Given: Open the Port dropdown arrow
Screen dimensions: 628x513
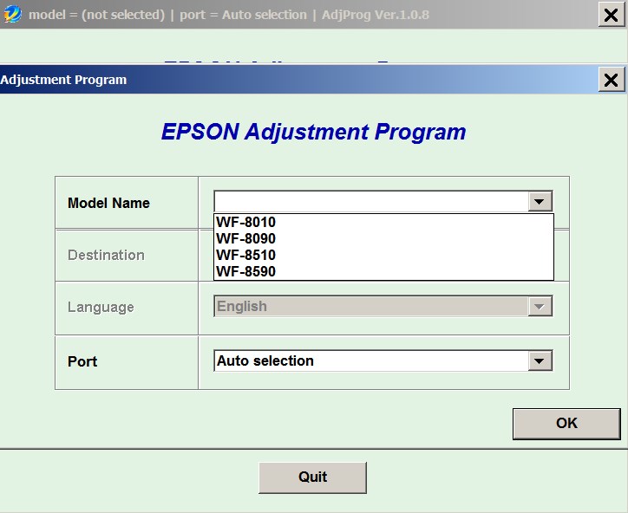Looking at the screenshot, I should click(x=540, y=361).
